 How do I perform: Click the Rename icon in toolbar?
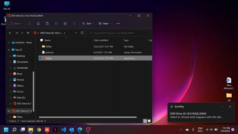coord(56,23)
